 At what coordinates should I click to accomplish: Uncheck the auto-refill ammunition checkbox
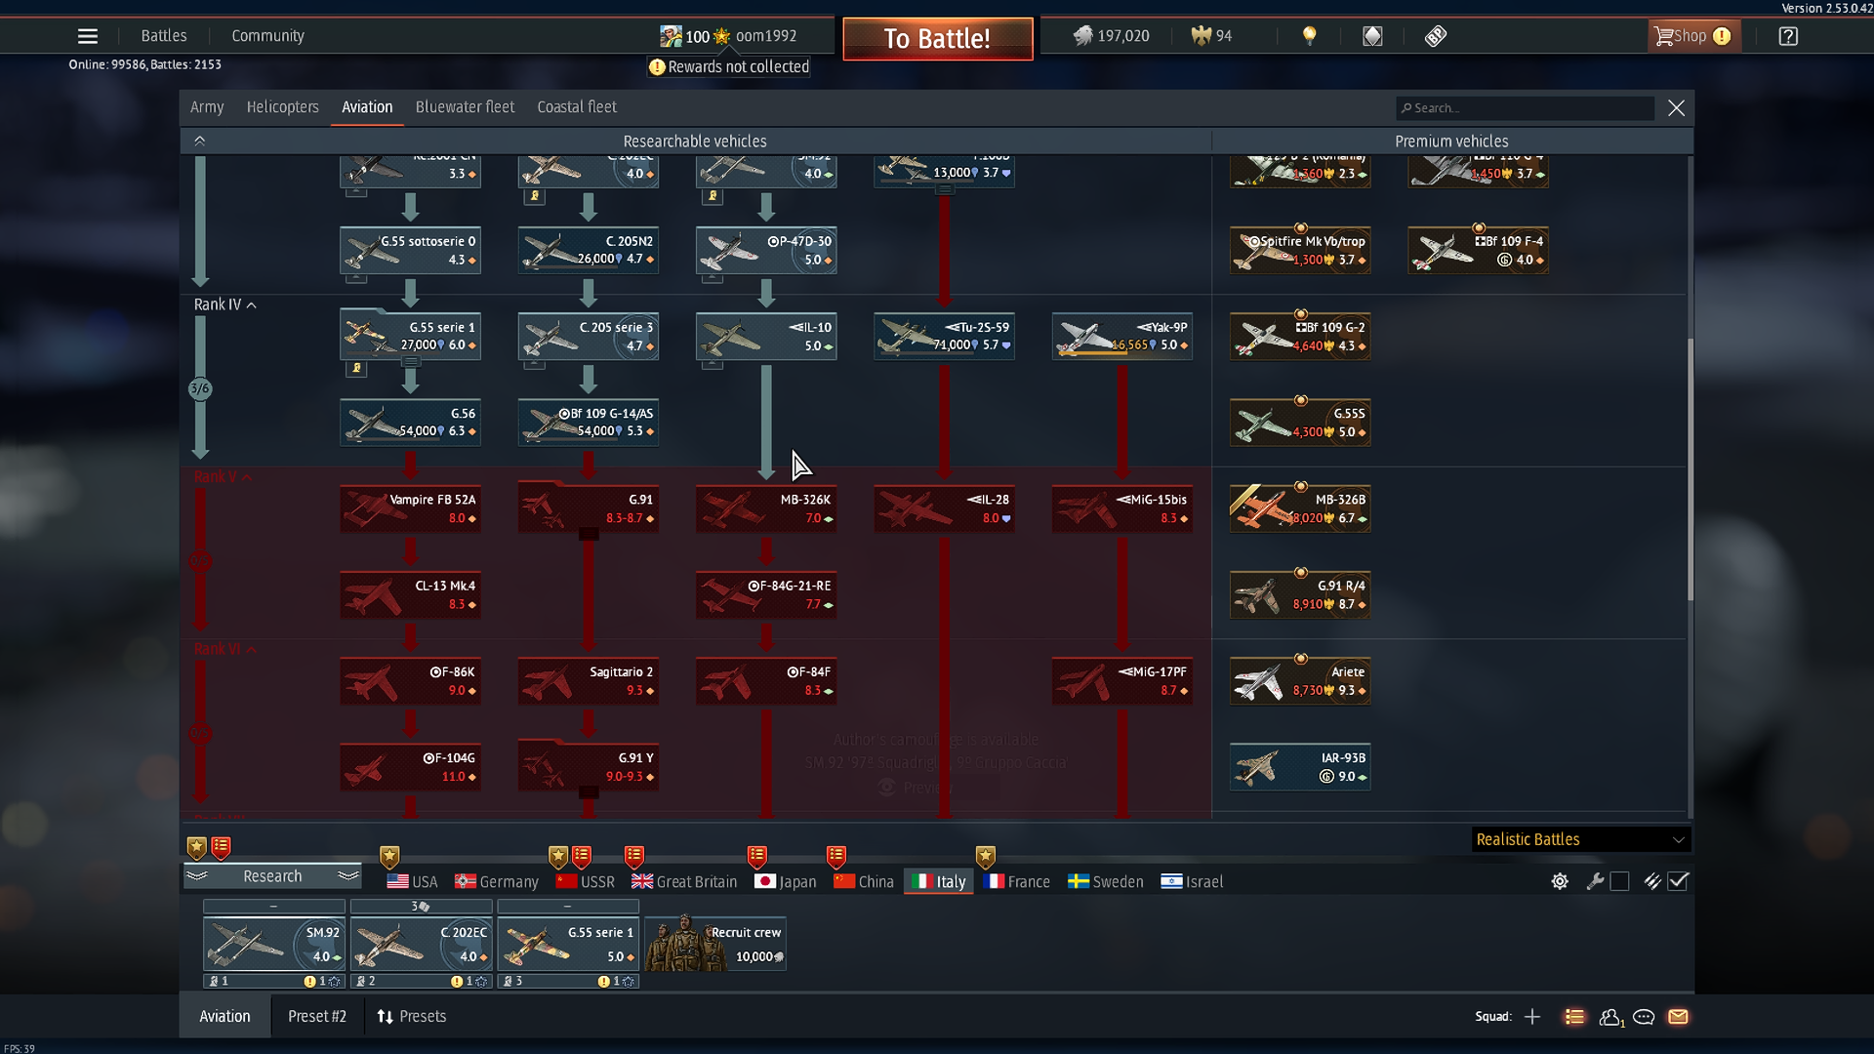(x=1678, y=881)
